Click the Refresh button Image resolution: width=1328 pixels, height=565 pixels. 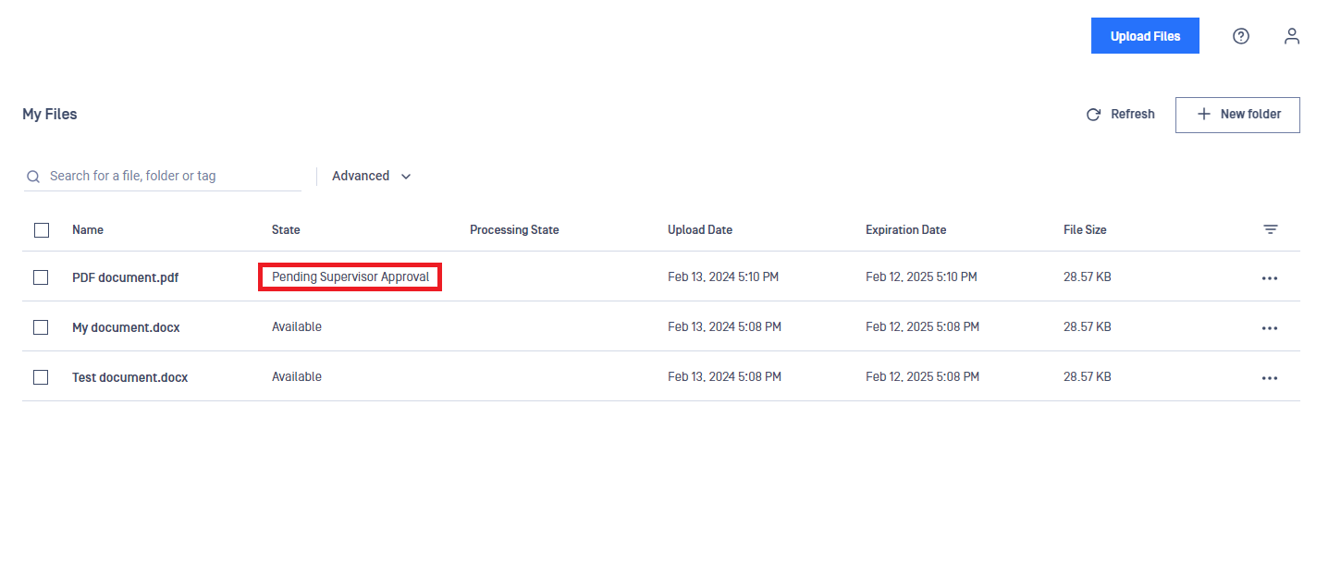click(x=1120, y=115)
